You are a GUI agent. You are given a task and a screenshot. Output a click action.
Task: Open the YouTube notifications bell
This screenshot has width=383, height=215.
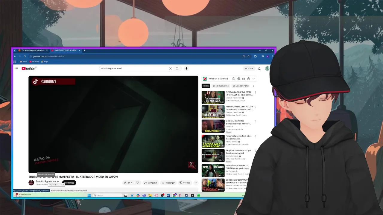pos(259,68)
